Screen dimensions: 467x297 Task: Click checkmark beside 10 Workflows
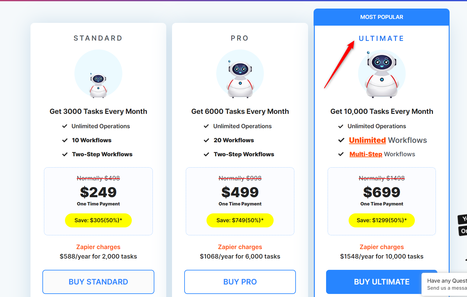click(65, 140)
